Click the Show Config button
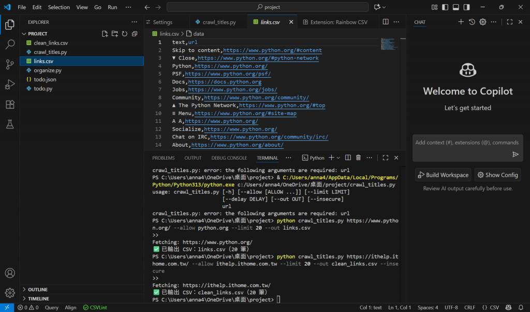 click(497, 175)
